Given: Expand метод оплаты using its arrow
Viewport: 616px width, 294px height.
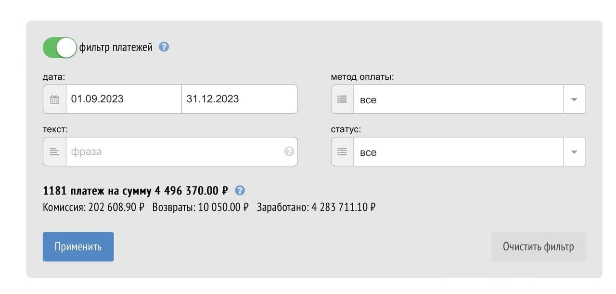Looking at the screenshot, I should [x=574, y=99].
